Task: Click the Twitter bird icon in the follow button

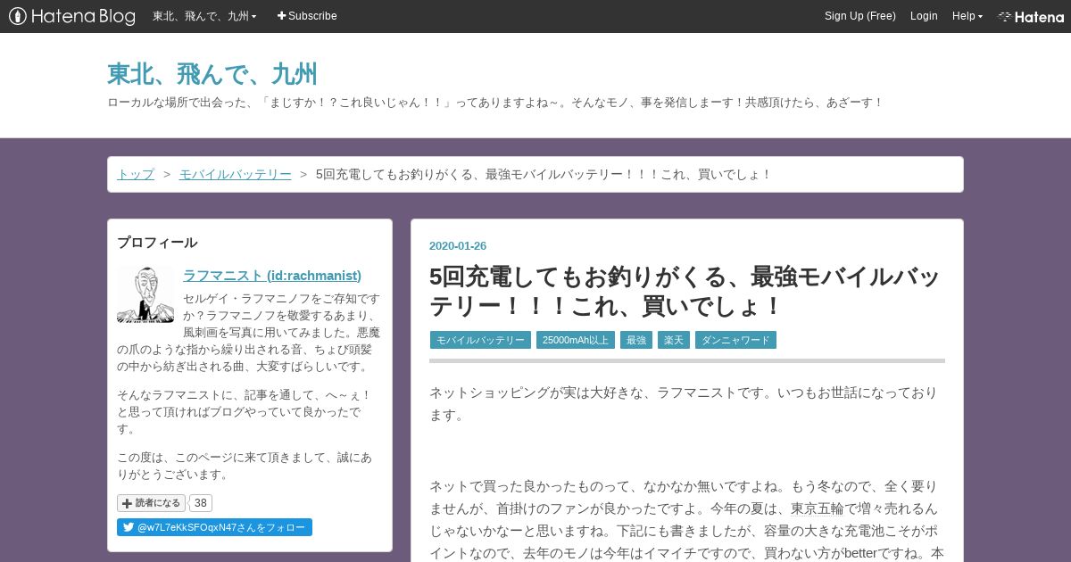Action: [x=128, y=527]
